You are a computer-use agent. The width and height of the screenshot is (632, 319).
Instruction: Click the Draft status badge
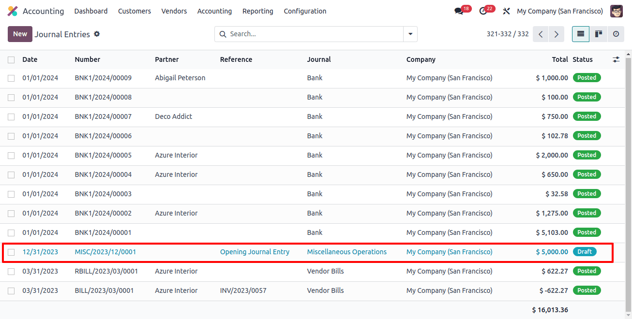585,252
